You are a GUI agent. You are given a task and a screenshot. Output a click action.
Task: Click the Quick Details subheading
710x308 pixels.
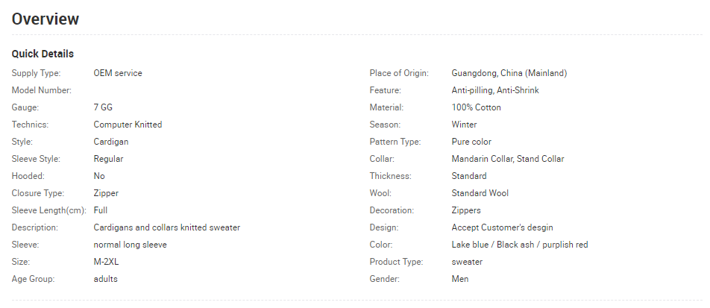pos(43,54)
